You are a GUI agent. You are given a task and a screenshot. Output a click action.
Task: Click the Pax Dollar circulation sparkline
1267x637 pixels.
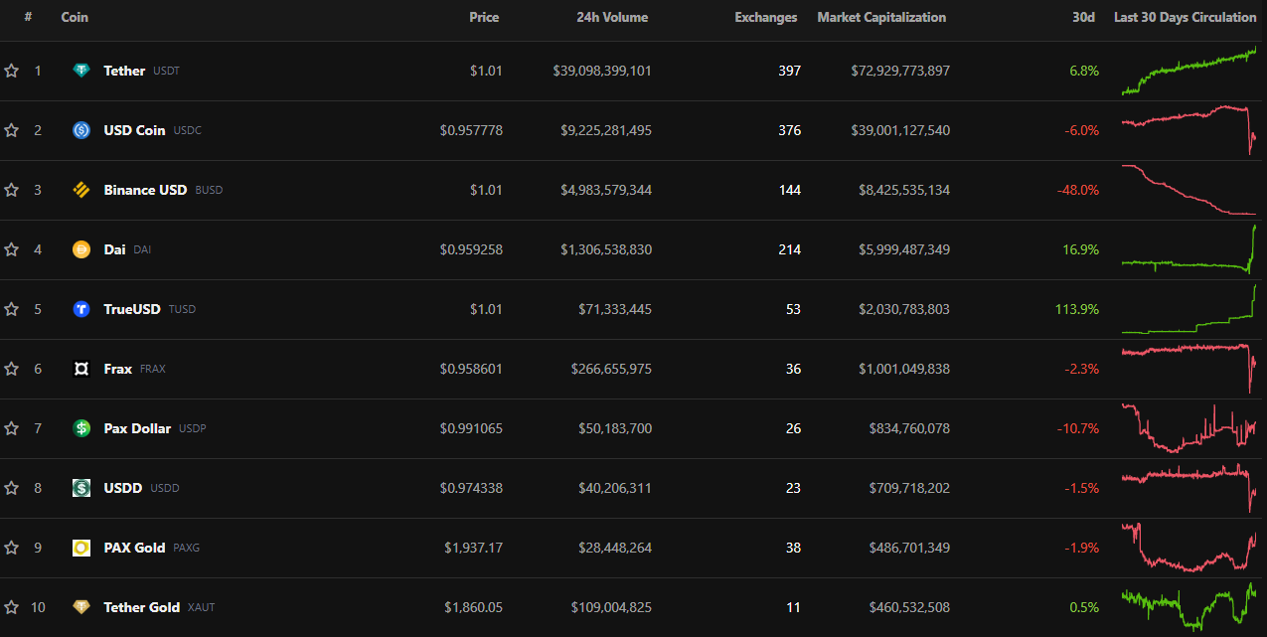(x=1188, y=428)
